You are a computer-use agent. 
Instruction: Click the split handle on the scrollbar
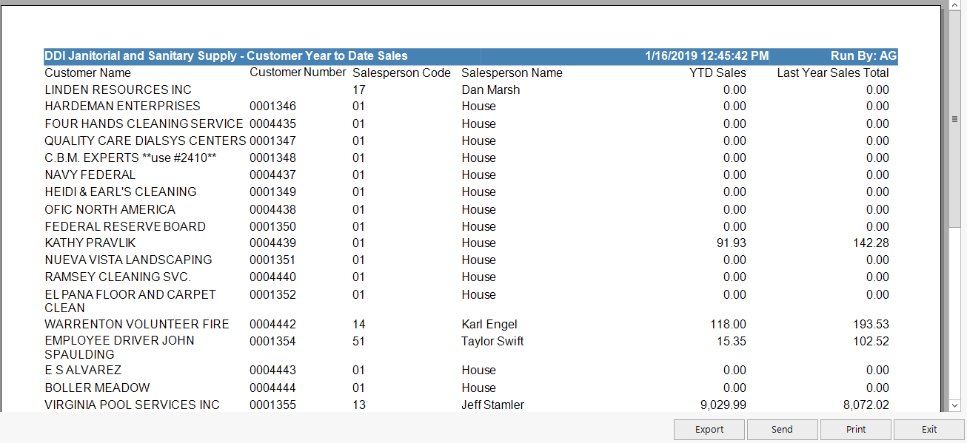click(955, 118)
